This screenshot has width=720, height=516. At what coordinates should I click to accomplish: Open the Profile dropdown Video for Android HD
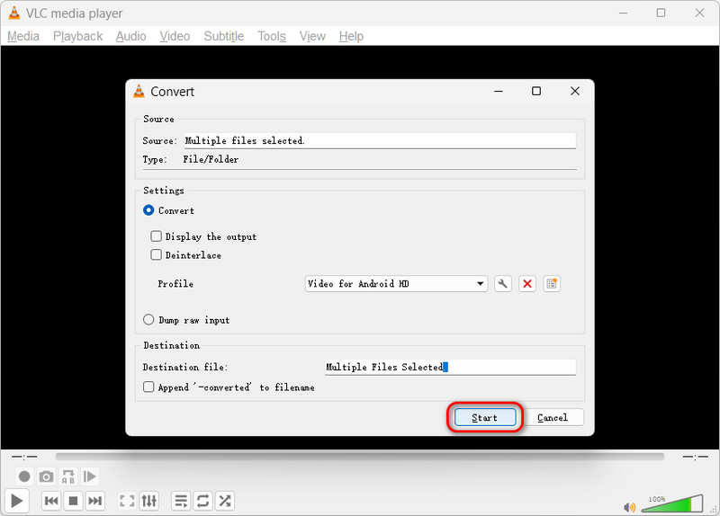[396, 283]
